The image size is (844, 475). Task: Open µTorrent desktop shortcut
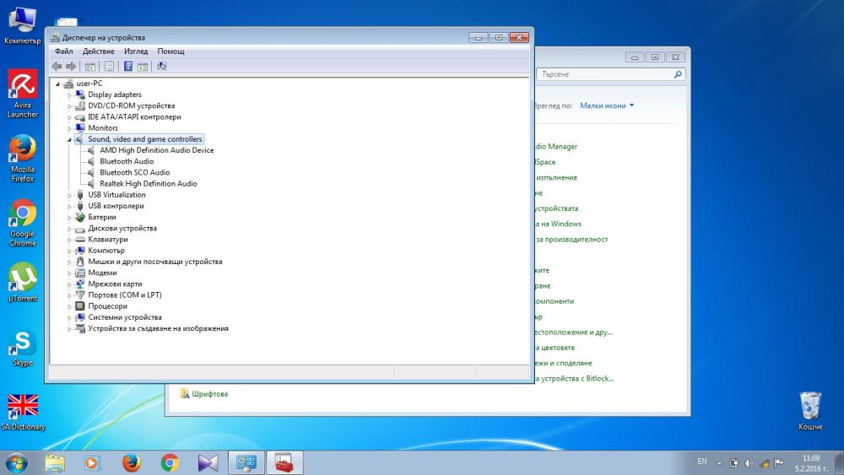click(x=23, y=282)
